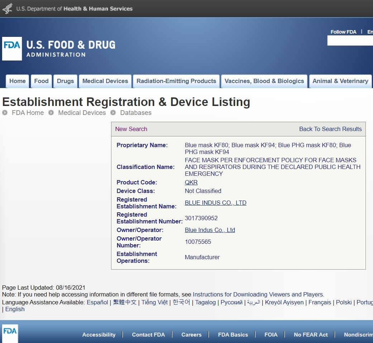Click the U.S. Food & Drug Administration title
Image resolution: width=373 pixels, height=343 pixels.
coord(71,49)
